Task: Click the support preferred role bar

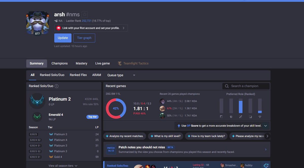Action: click(x=260, y=106)
